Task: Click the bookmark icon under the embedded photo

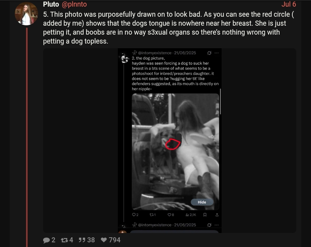Action: coord(205,215)
